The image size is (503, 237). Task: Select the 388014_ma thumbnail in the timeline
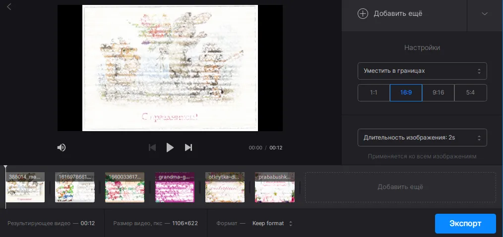point(25,188)
